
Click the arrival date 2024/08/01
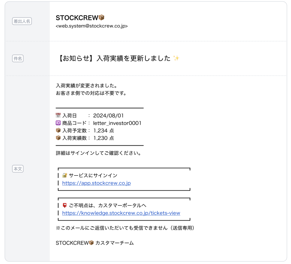click(108, 116)
